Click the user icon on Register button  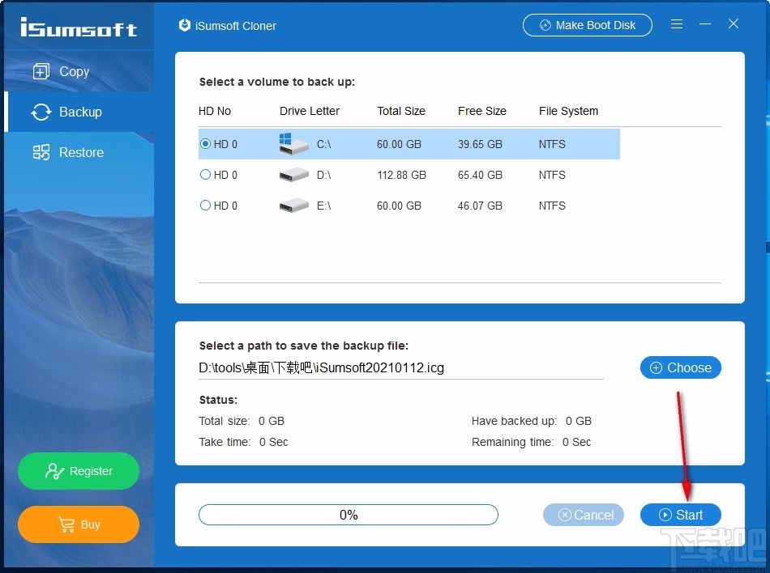(x=54, y=471)
